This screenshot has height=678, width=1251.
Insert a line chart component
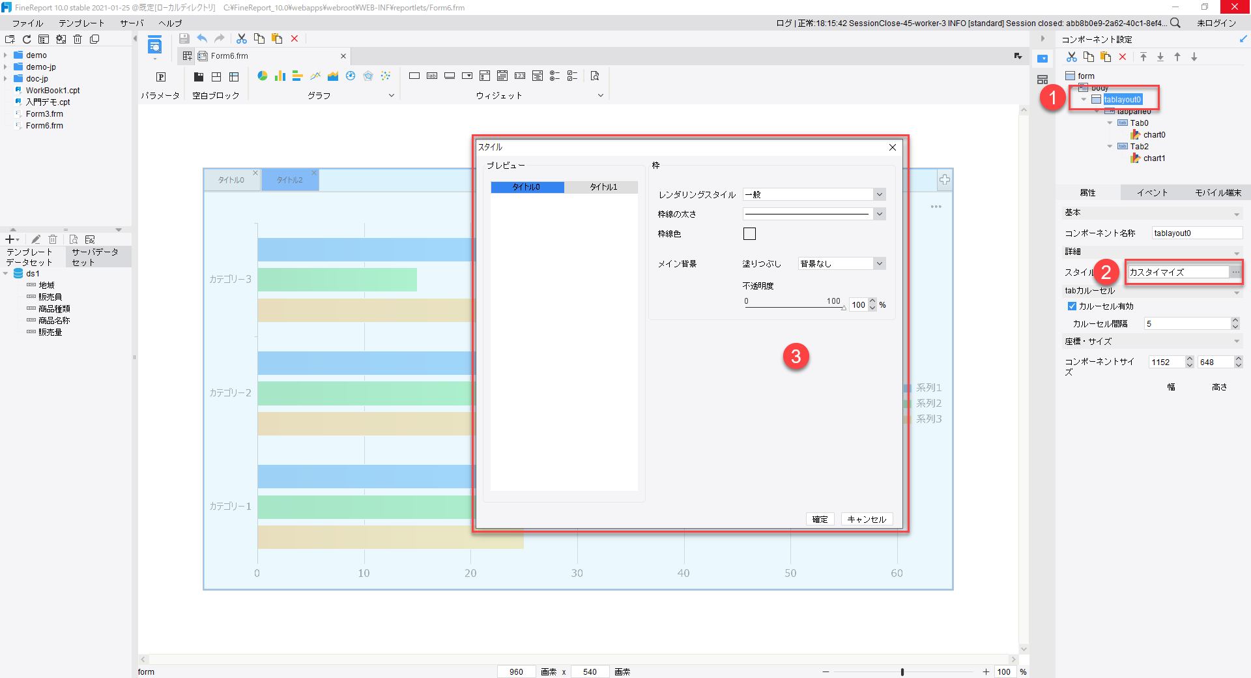315,76
